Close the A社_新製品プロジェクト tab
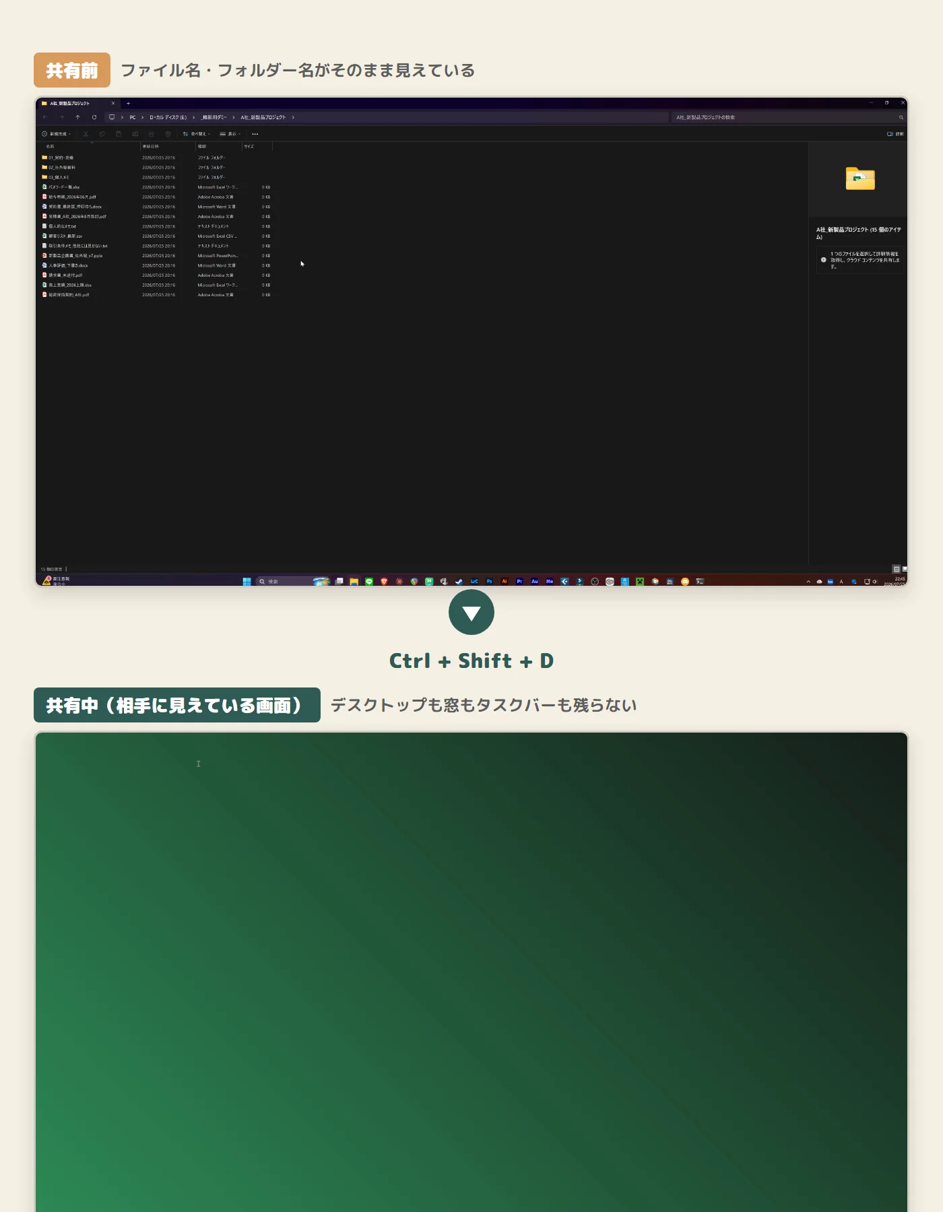 [x=113, y=104]
